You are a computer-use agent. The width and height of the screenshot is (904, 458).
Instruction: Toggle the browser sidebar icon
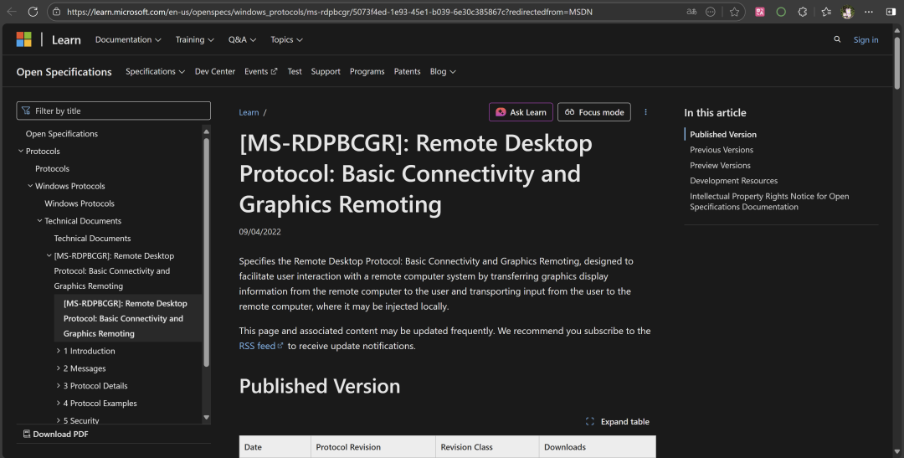pos(891,12)
